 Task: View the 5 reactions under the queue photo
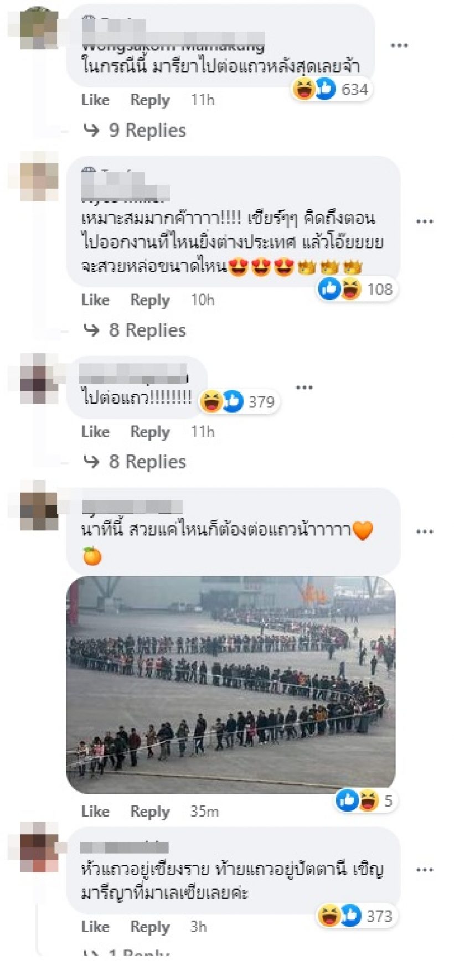click(366, 800)
